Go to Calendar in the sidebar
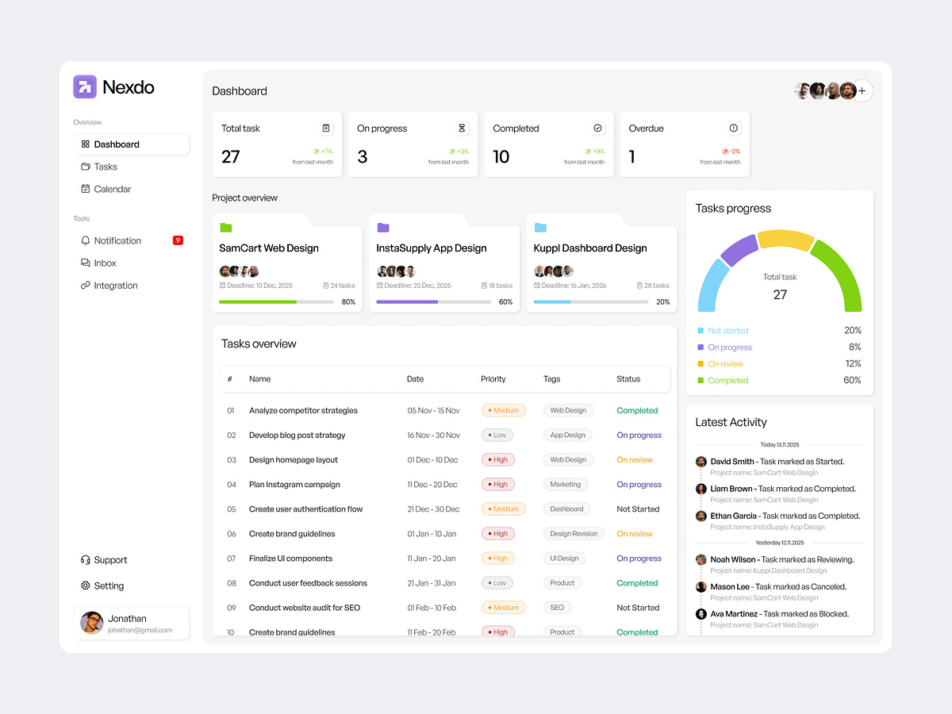This screenshot has width=952, height=714. (106, 189)
